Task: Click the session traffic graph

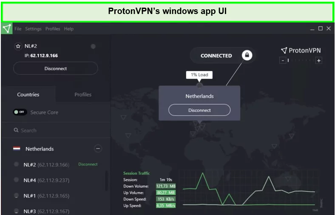Action: (x=249, y=189)
